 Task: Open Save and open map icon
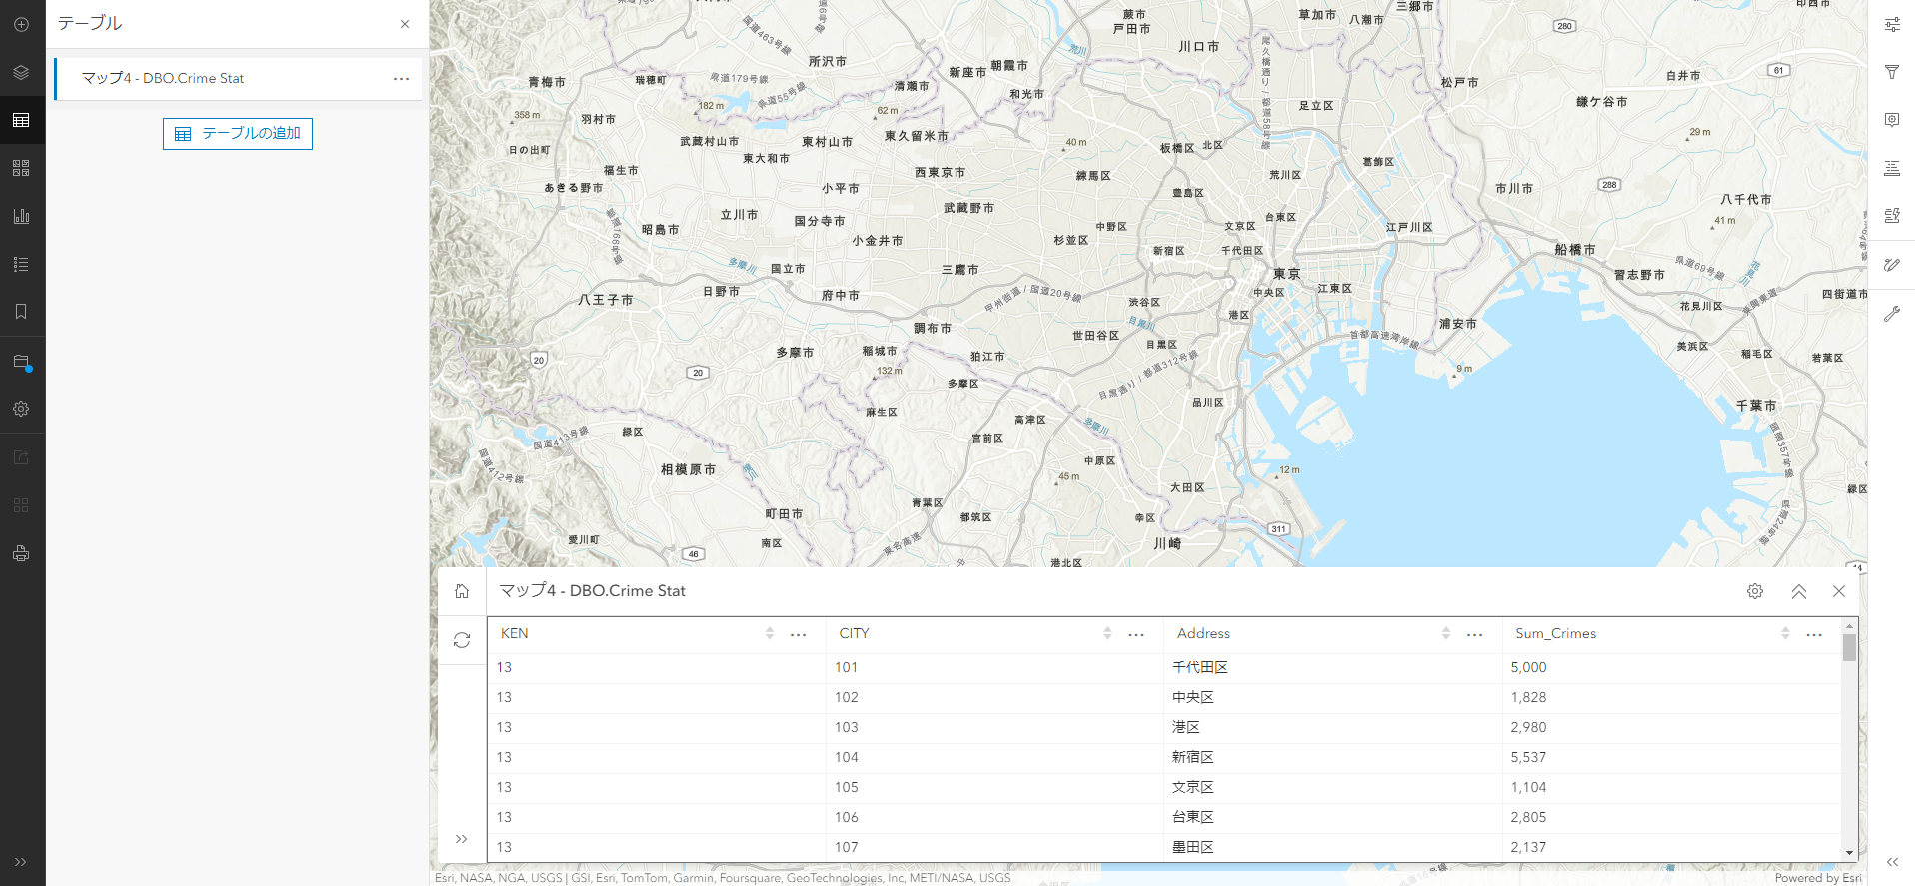[21, 362]
